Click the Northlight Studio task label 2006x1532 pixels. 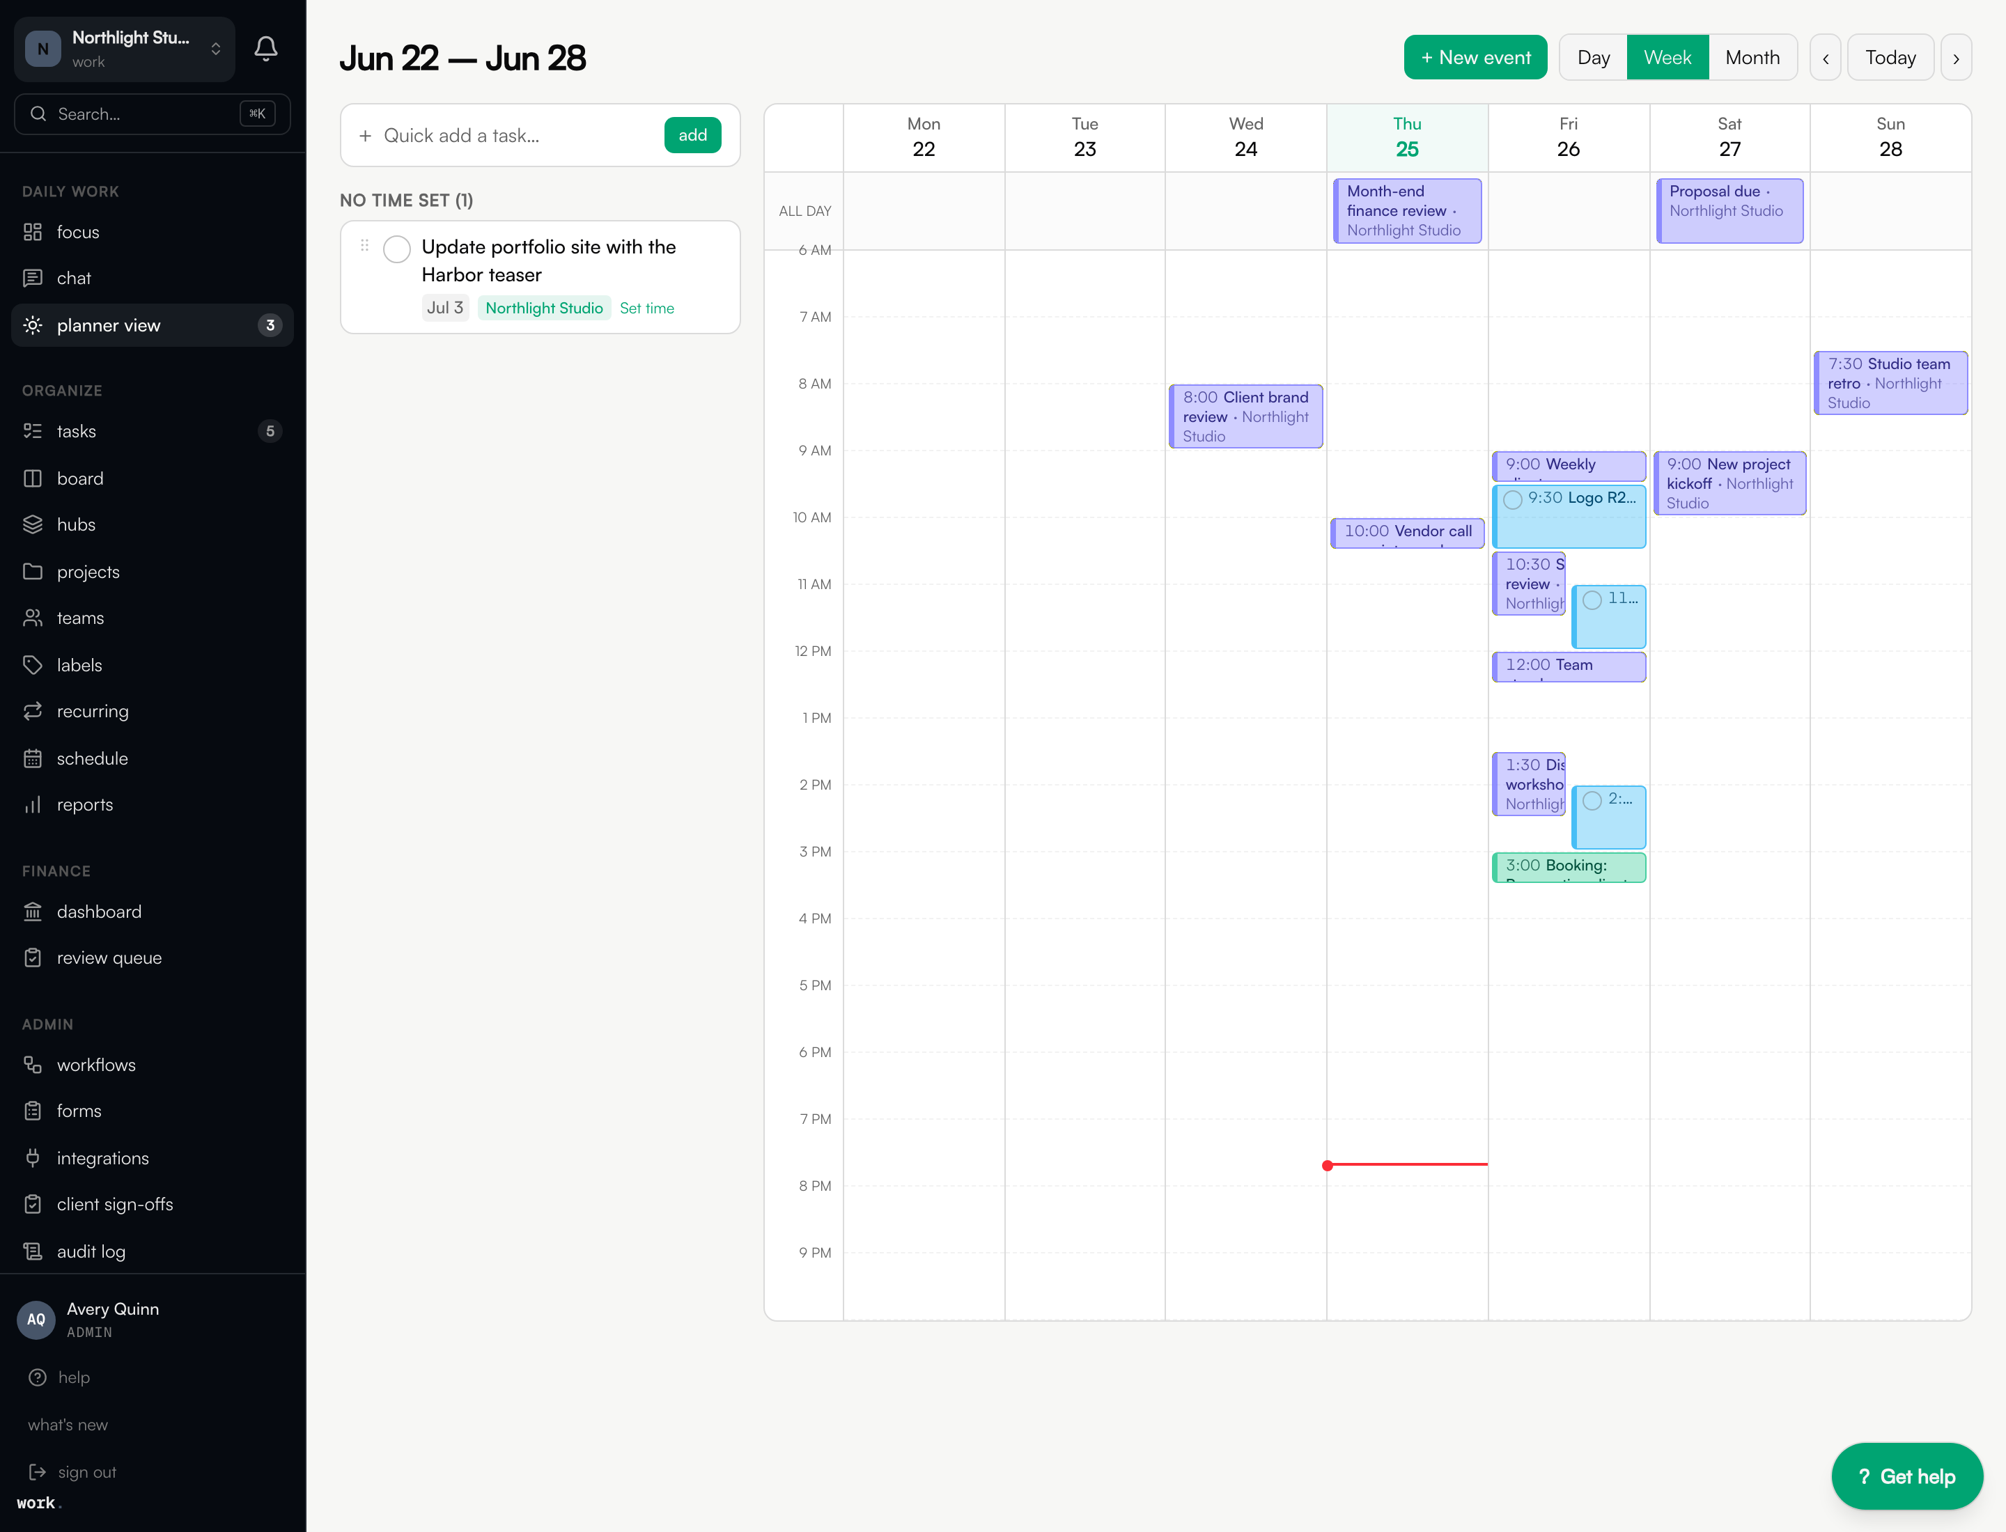click(x=544, y=308)
